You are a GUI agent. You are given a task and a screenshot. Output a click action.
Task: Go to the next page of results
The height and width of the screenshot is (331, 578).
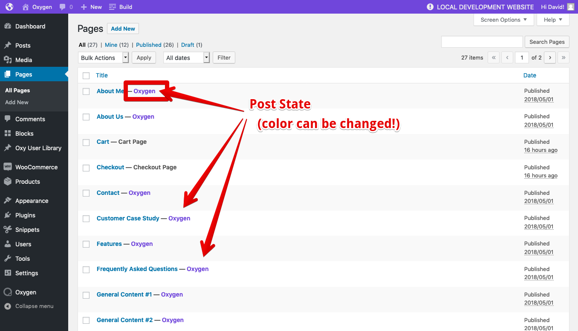tap(550, 58)
